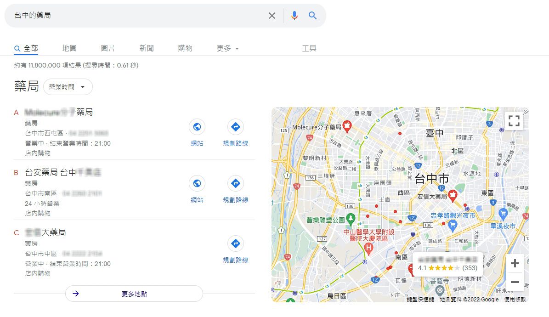The image size is (549, 317).
Task: Click the 網站 icon for 台安藥局
Action: (x=197, y=183)
